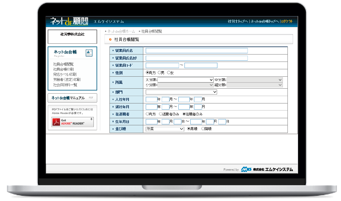Open 社員台帳閲覧 in sidebar menu
This screenshot has width=341, height=201.
[x=64, y=64]
